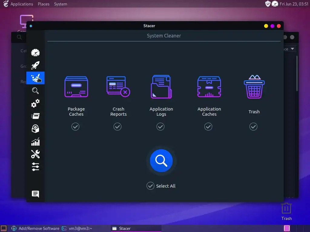Toggle Application Caches checkbox
This screenshot has width=310, height=232.
[208, 127]
